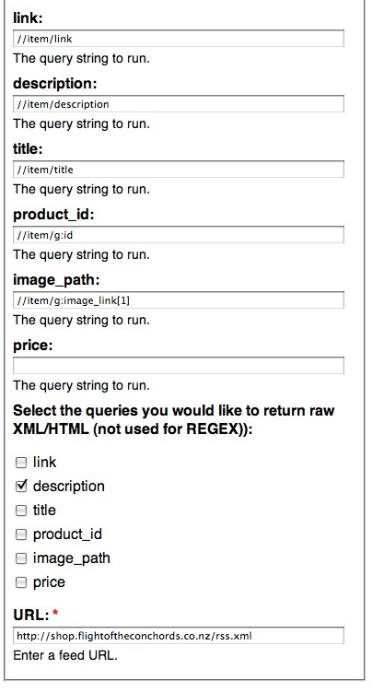Click the 'link' checkbox label text

(x=44, y=462)
